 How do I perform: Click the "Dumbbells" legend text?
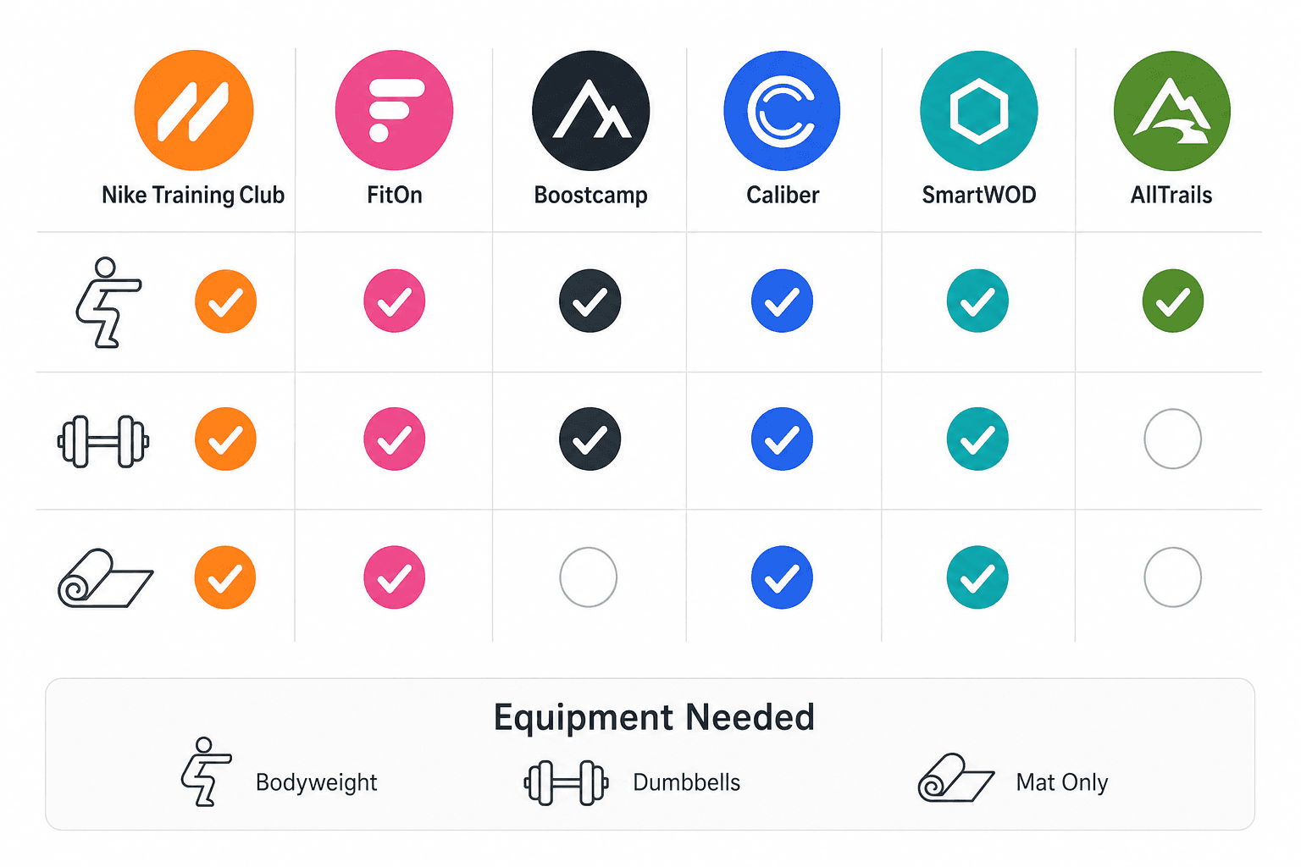point(687,782)
